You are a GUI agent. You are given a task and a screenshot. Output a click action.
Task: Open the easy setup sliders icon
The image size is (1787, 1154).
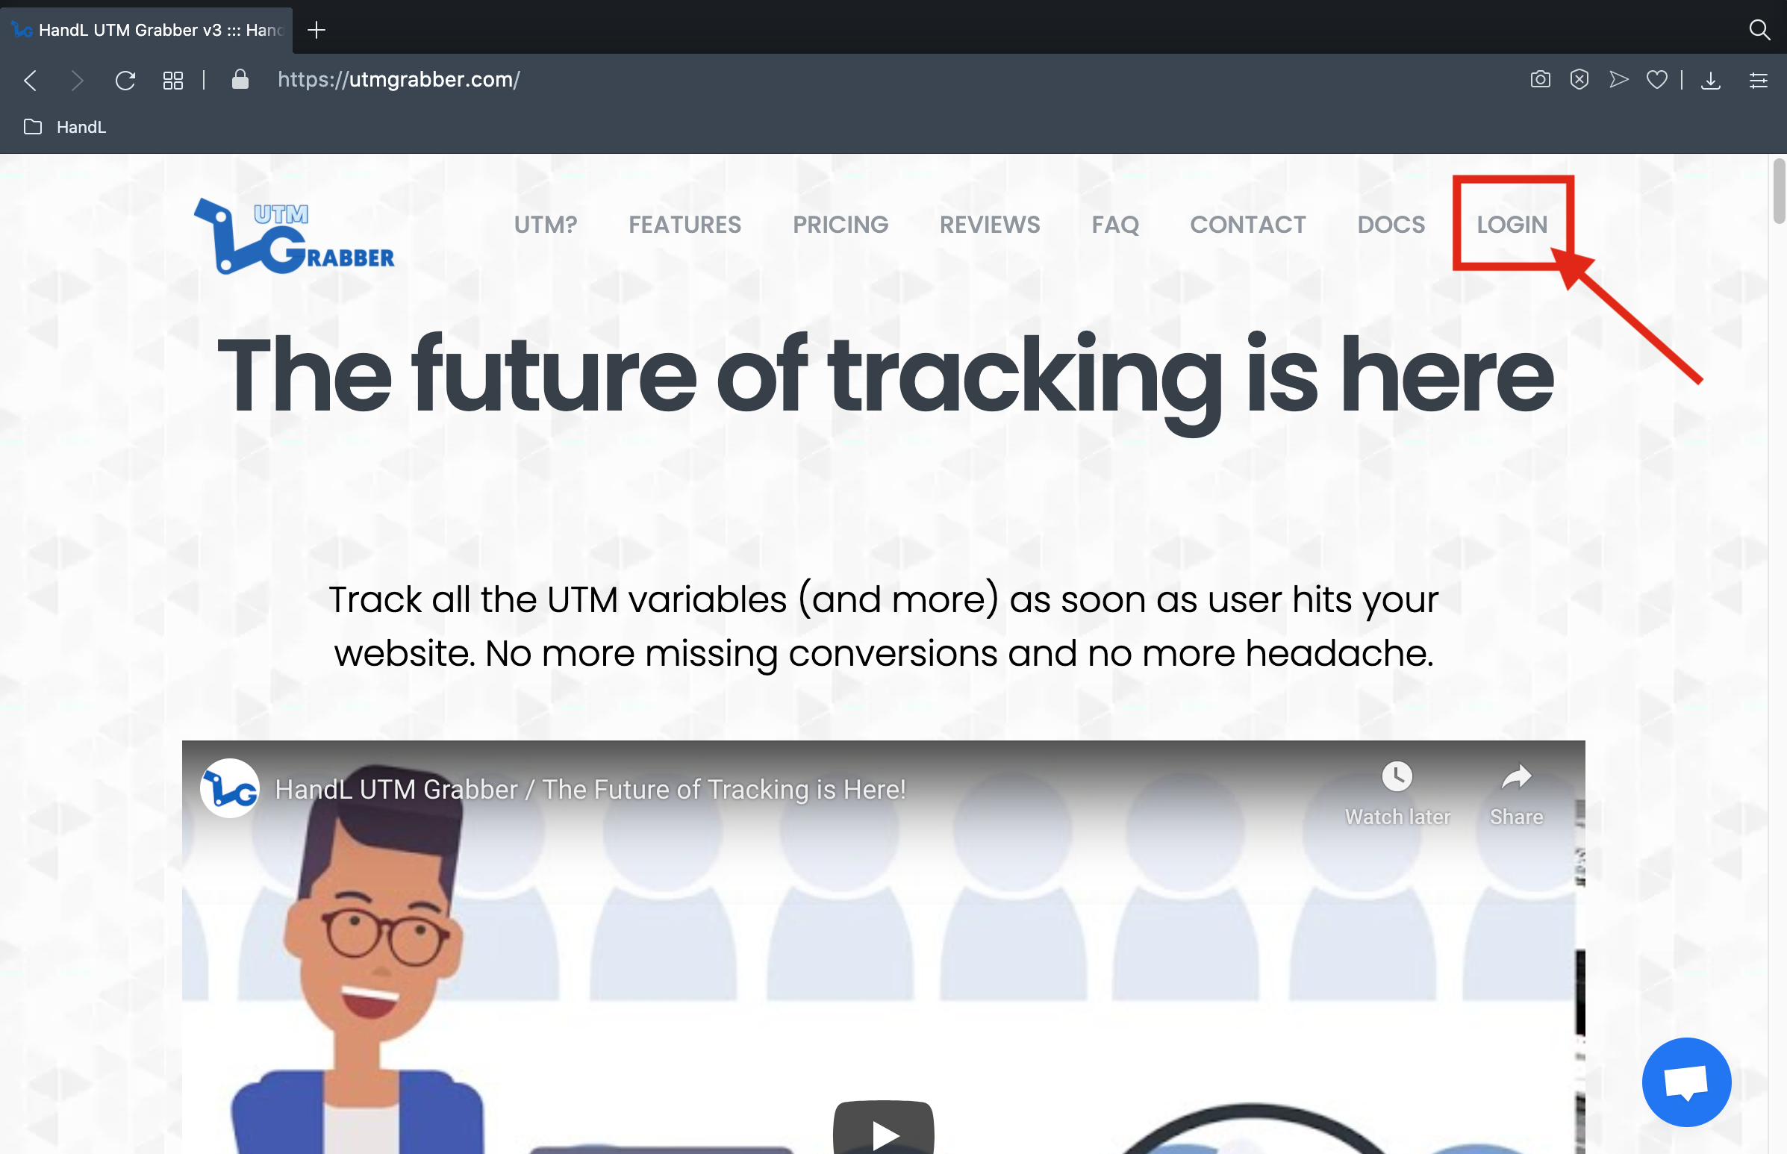tap(1758, 80)
